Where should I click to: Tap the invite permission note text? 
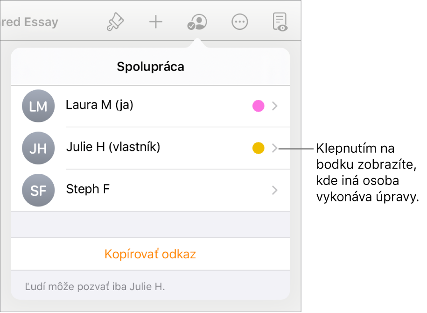(95, 286)
